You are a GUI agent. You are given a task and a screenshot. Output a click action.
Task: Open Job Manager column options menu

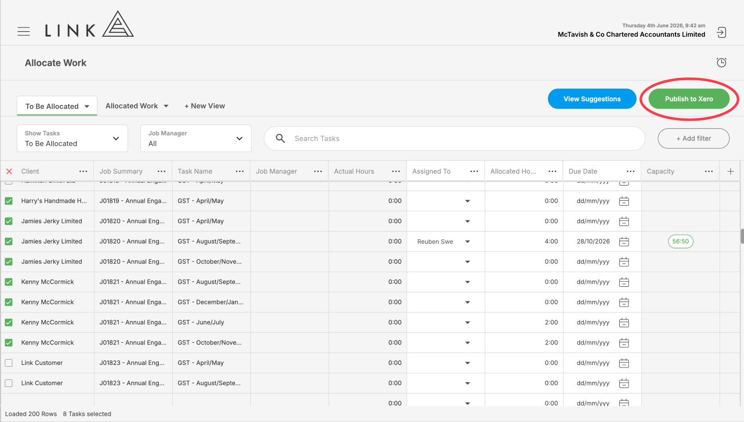click(x=318, y=171)
